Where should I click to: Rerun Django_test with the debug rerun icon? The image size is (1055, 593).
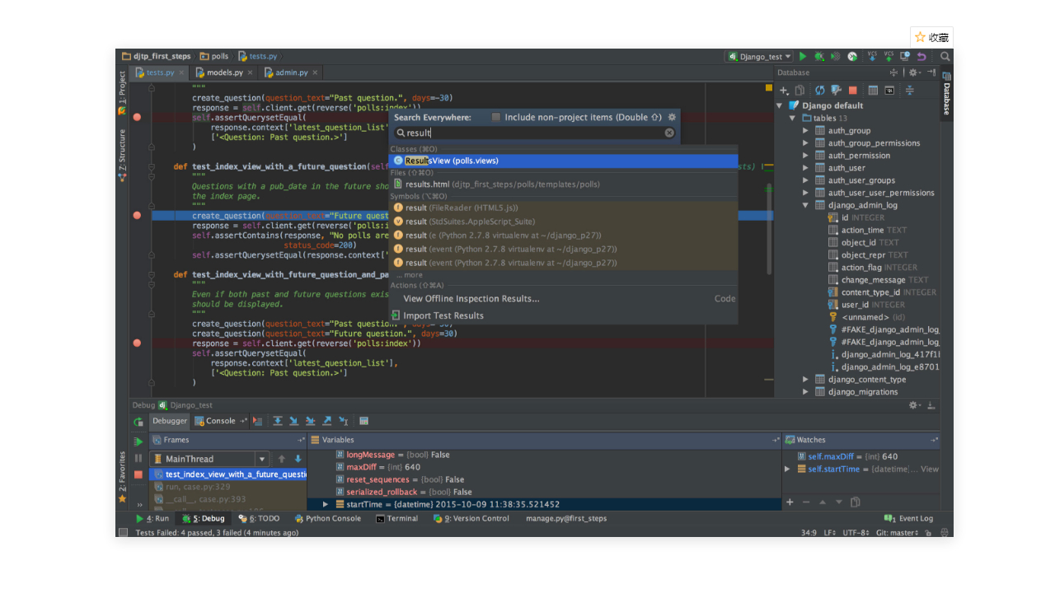(x=138, y=422)
